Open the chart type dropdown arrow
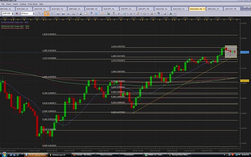 pyautogui.click(x=43, y=14)
